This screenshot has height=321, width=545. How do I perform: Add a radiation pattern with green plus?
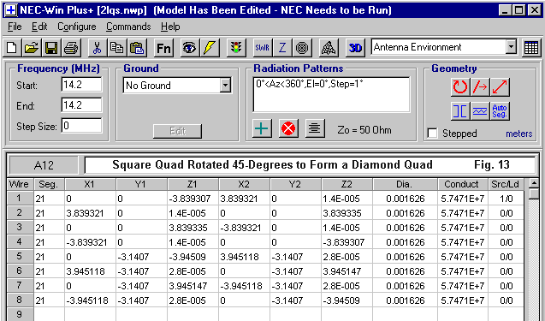click(262, 128)
